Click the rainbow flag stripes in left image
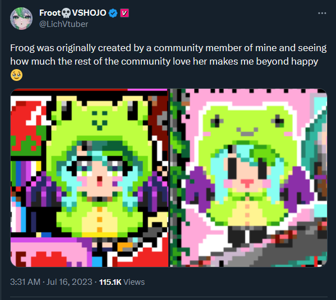This screenshot has height=300, width=336. point(26,174)
